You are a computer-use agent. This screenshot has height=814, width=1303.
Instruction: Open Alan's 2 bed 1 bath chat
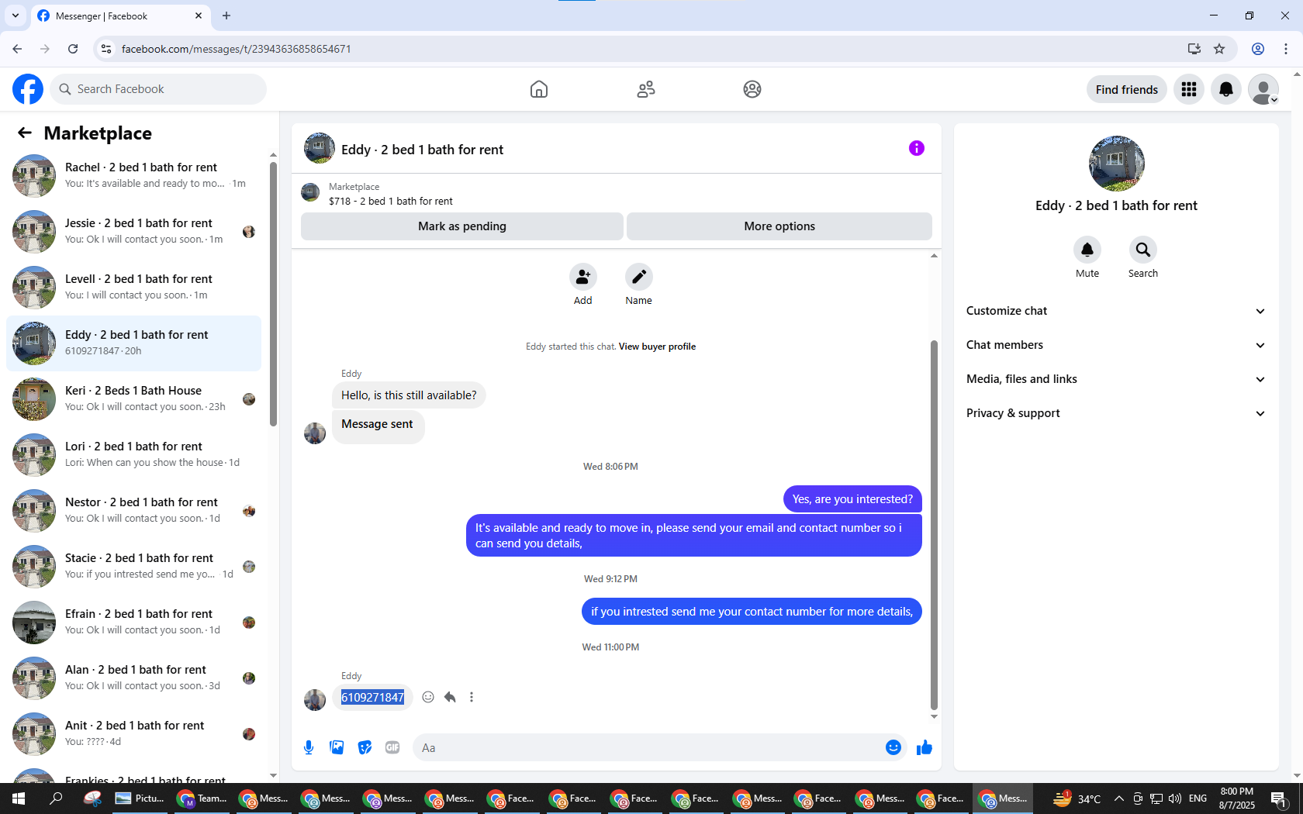pos(133,678)
